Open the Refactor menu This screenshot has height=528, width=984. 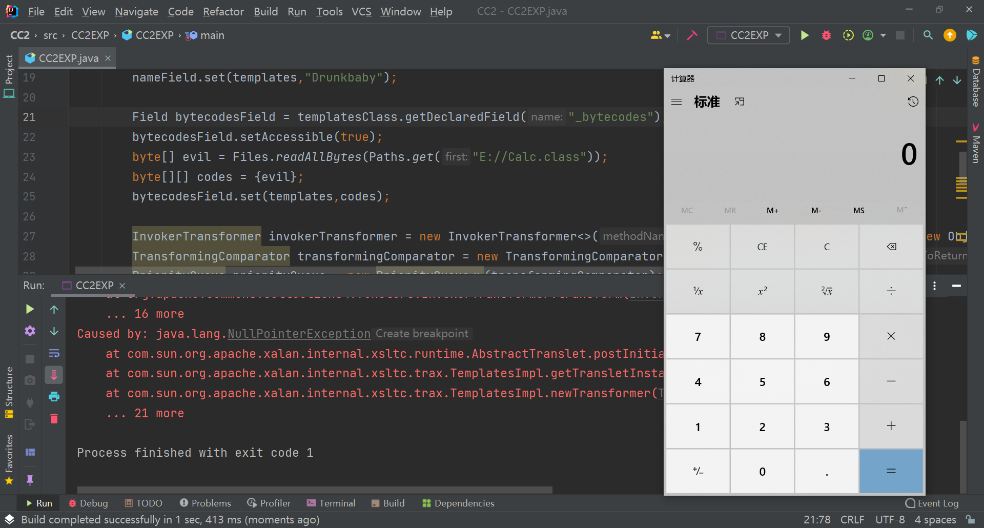click(223, 11)
